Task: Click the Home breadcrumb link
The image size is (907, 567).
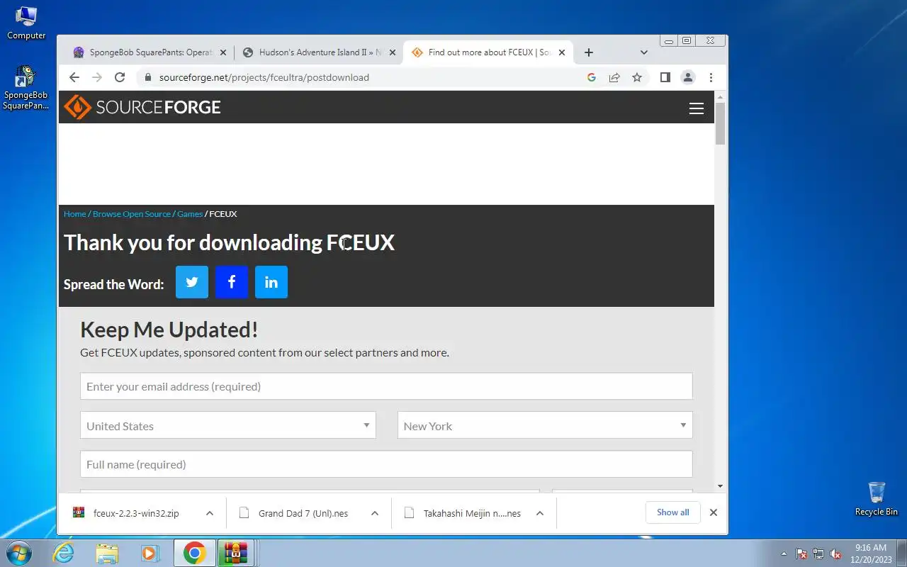Action: (x=74, y=214)
